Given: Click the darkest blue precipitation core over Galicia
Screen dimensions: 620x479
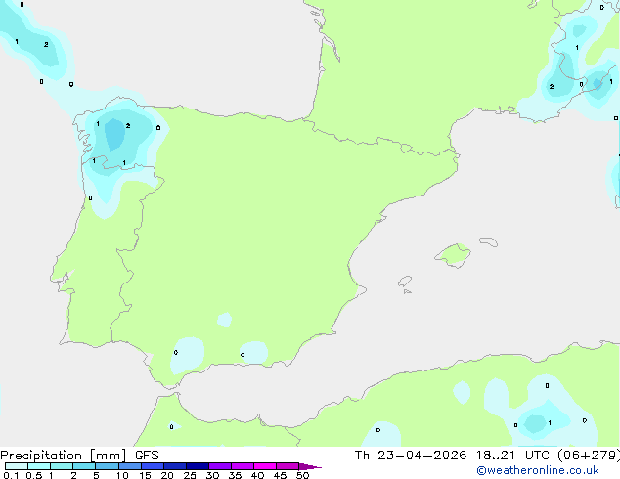Looking at the screenshot, I should click(x=114, y=134).
